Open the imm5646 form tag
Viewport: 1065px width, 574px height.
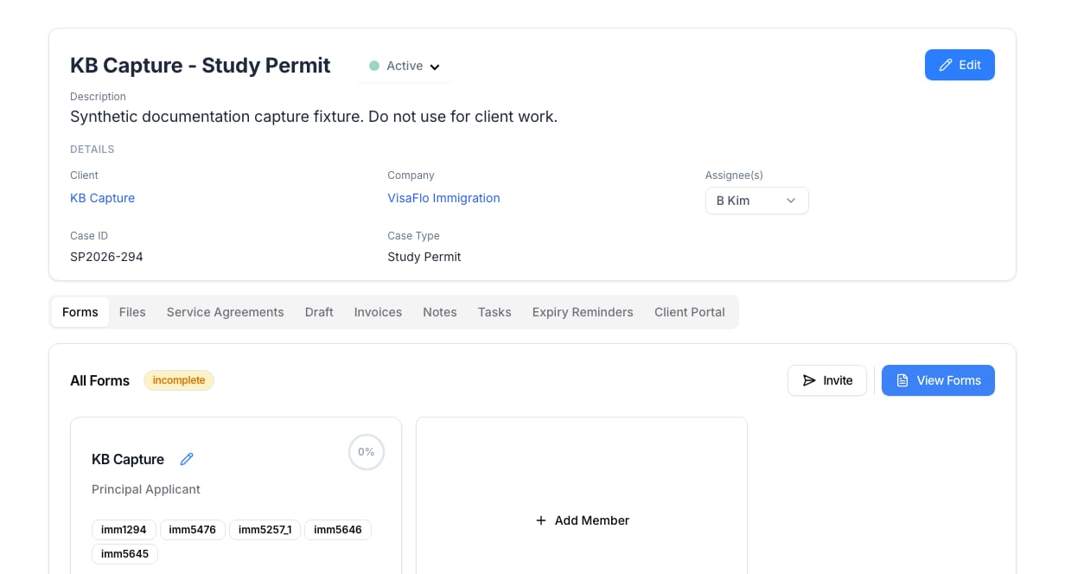[x=338, y=530]
